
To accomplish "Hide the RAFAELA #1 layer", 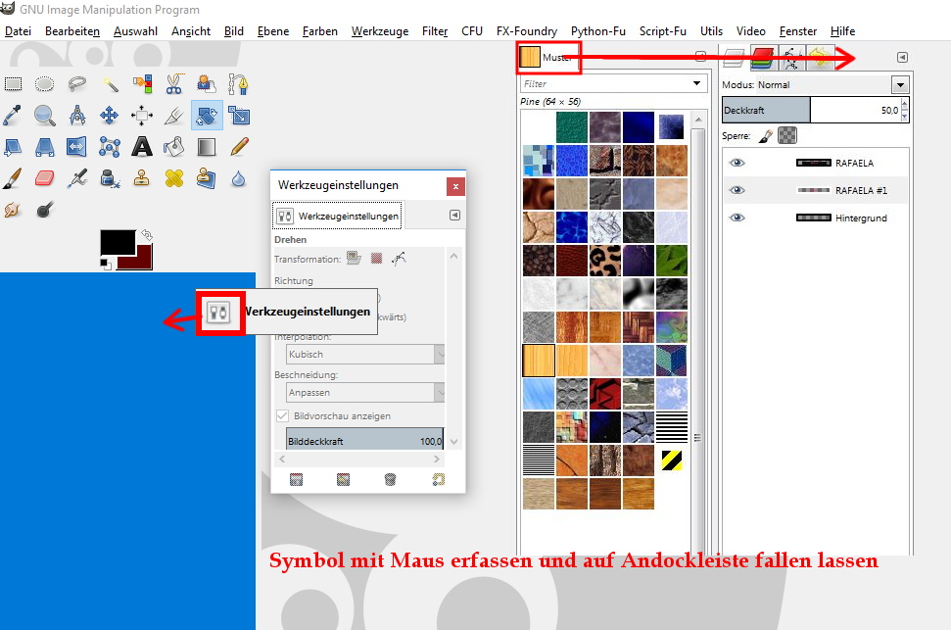I will [737, 190].
